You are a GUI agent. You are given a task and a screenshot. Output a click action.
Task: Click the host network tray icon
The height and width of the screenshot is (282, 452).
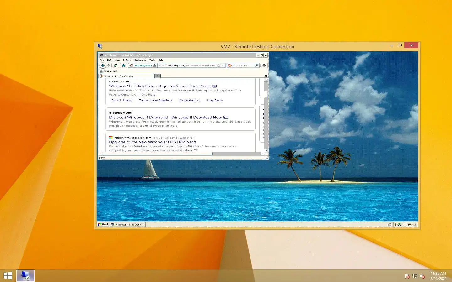click(415, 276)
